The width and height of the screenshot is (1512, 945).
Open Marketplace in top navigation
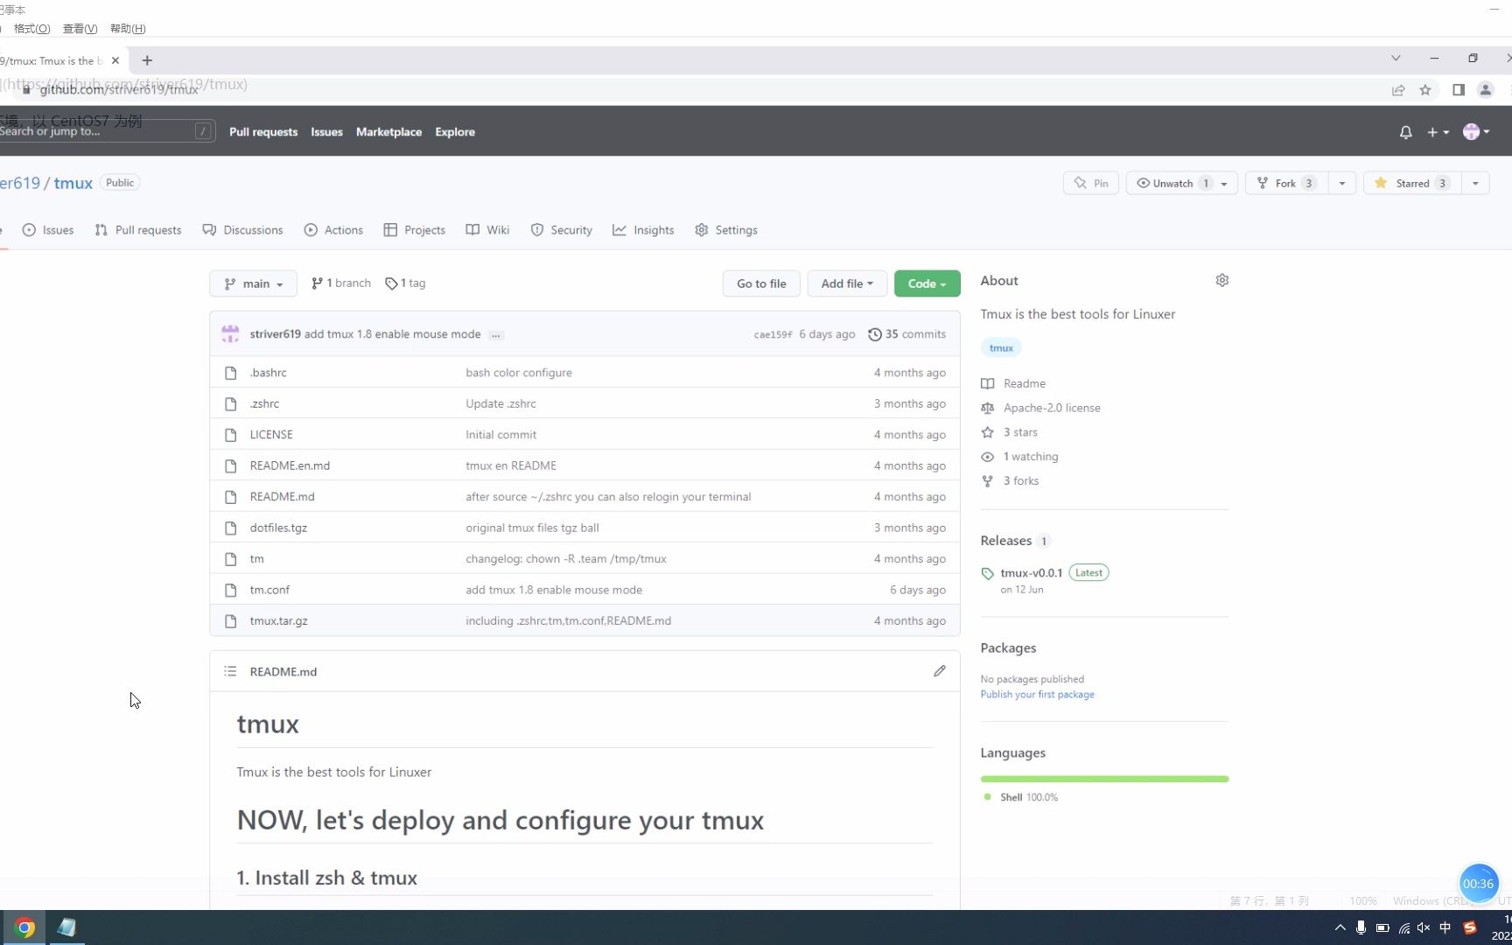[388, 132]
